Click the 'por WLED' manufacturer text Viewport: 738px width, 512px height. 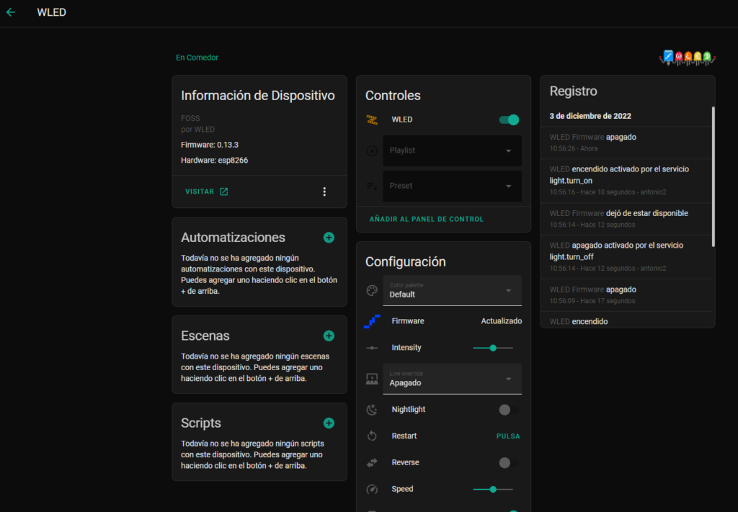[197, 130]
